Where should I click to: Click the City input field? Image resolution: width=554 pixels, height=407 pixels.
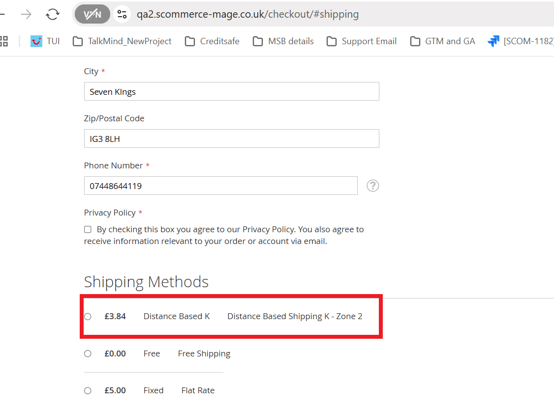231,92
